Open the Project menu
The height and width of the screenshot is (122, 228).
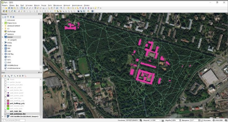5,5
